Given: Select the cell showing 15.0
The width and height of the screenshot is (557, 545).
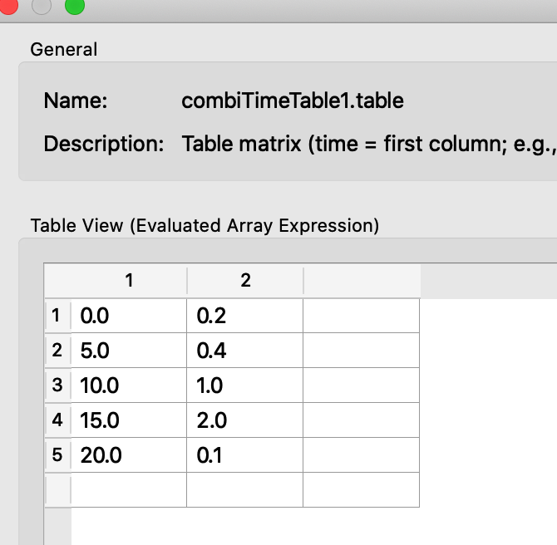Looking at the screenshot, I should coord(129,420).
